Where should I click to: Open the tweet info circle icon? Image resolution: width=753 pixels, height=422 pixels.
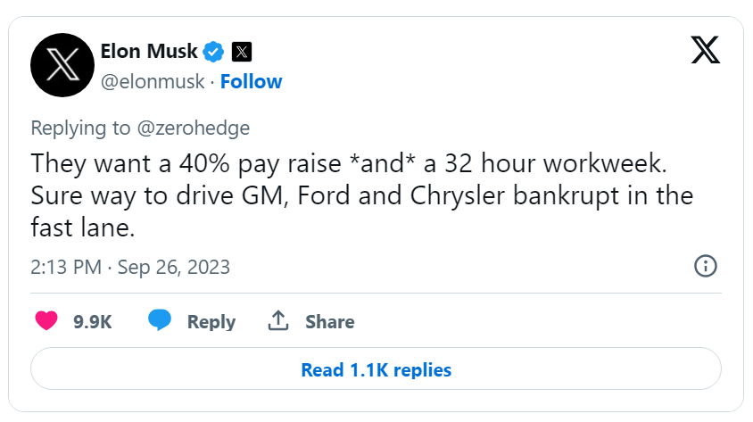[705, 266]
